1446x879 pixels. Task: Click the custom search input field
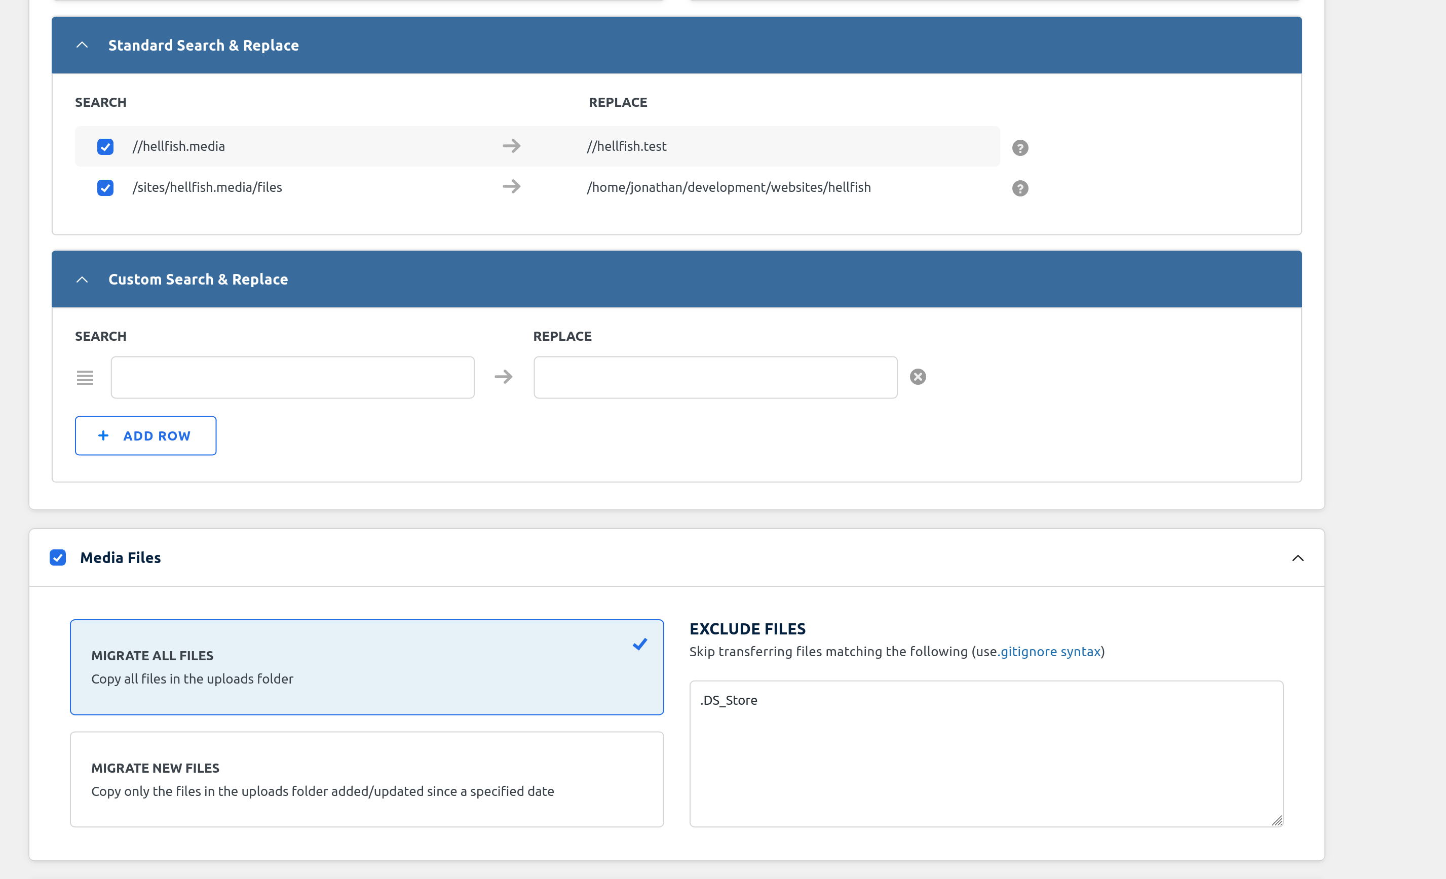[292, 377]
